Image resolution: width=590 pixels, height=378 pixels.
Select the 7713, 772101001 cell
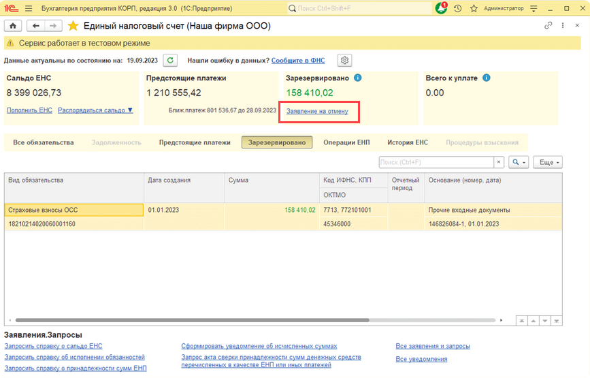tap(353, 210)
